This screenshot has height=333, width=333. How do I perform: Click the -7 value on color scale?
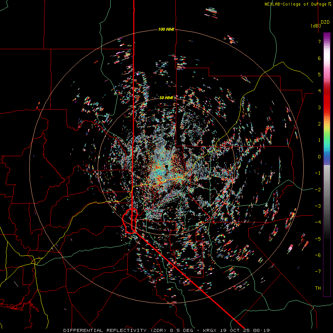tap(318, 272)
